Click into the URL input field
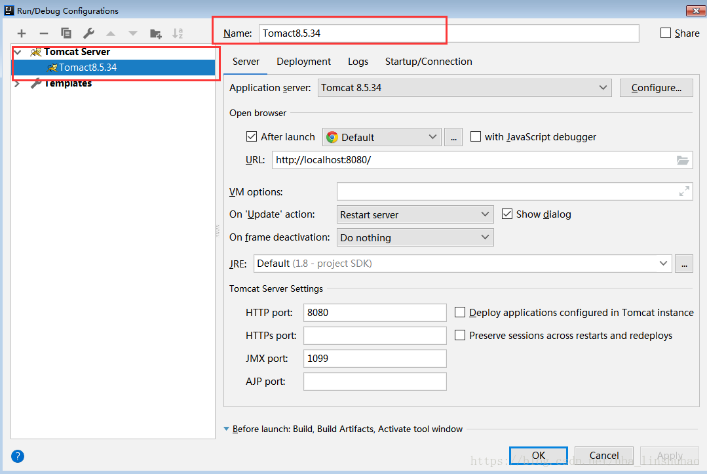Screen dimensions: 707x474 482,160
